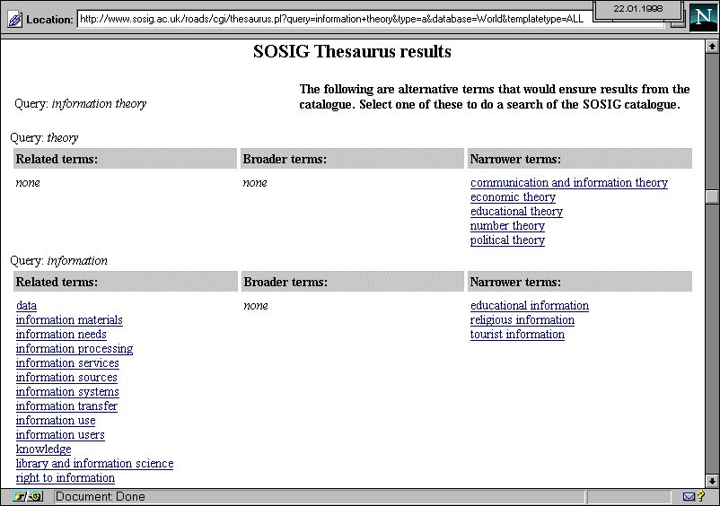Open the mail envelope icon in status bar
The height and width of the screenshot is (506, 720).
[689, 497]
